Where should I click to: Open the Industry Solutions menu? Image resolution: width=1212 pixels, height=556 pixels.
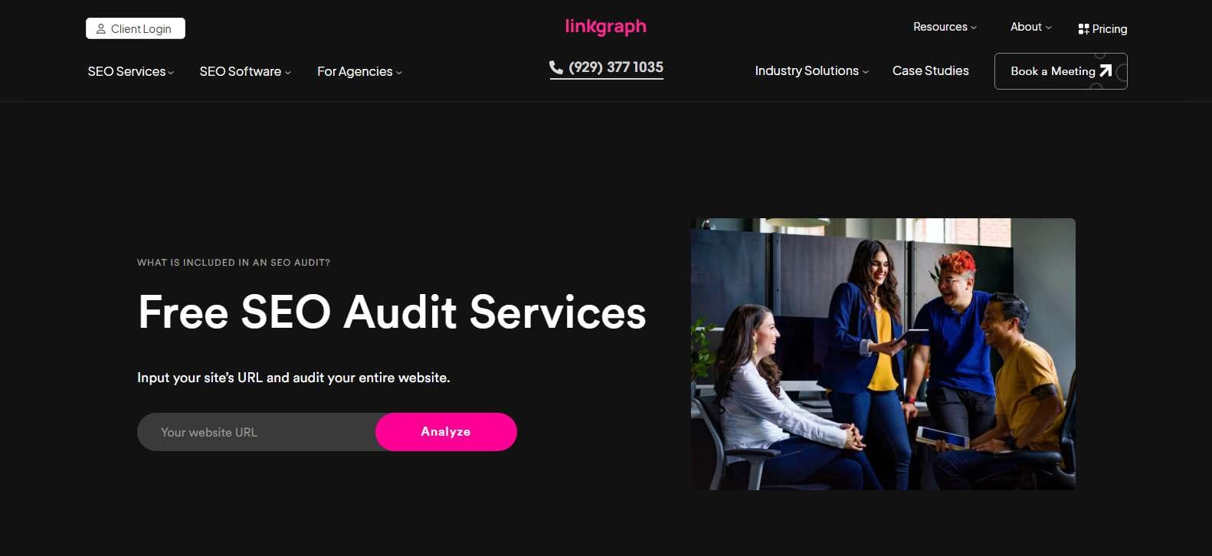tap(811, 70)
